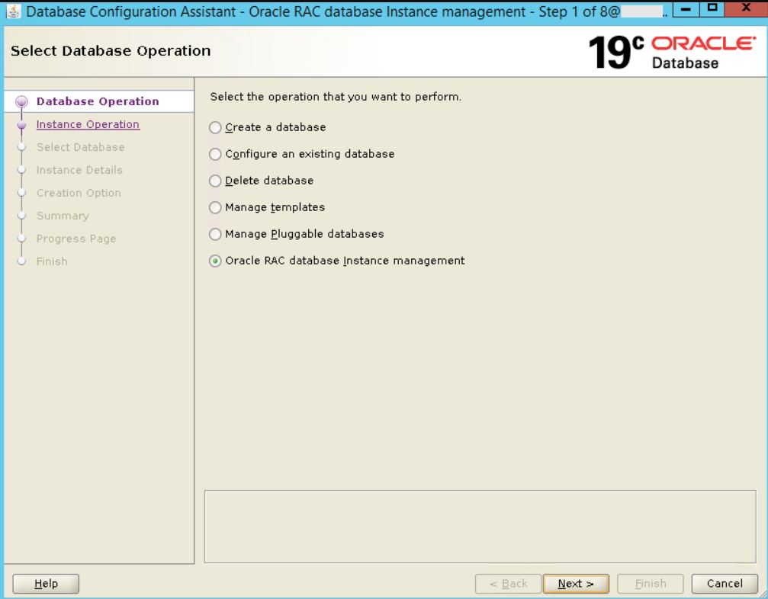Click the Instance Operation step bullet icon

21,125
